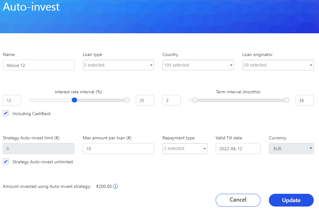Click the Valid Till date field
The width and height of the screenshot is (319, 214).
pyautogui.click(x=238, y=149)
